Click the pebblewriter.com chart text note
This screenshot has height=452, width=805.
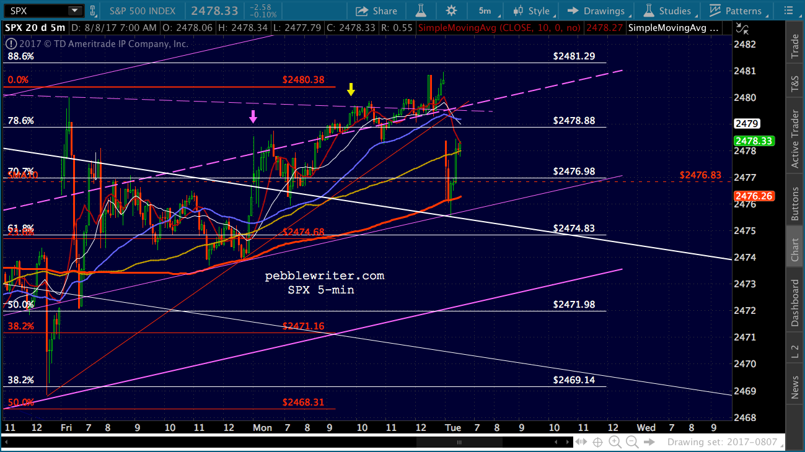click(x=325, y=276)
